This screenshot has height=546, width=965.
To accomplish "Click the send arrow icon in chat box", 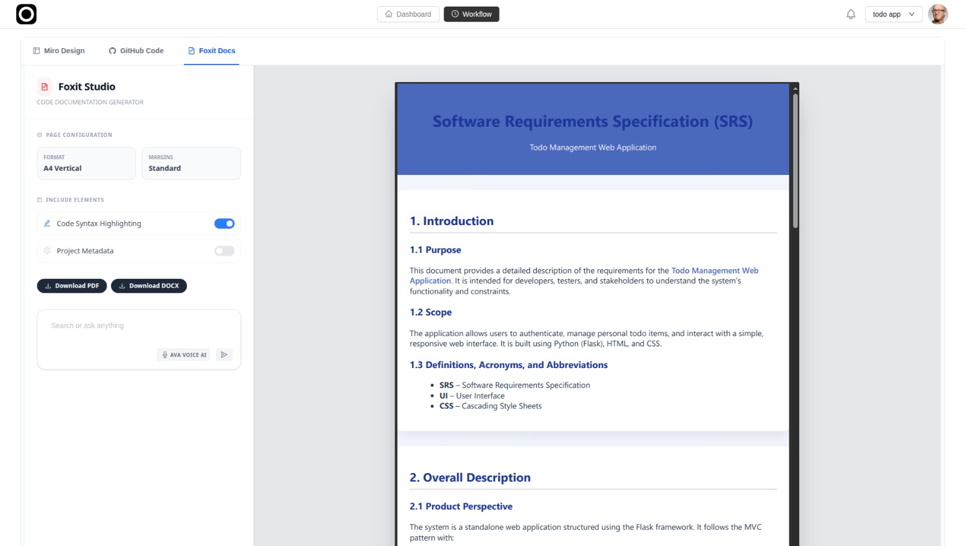I will pos(224,355).
